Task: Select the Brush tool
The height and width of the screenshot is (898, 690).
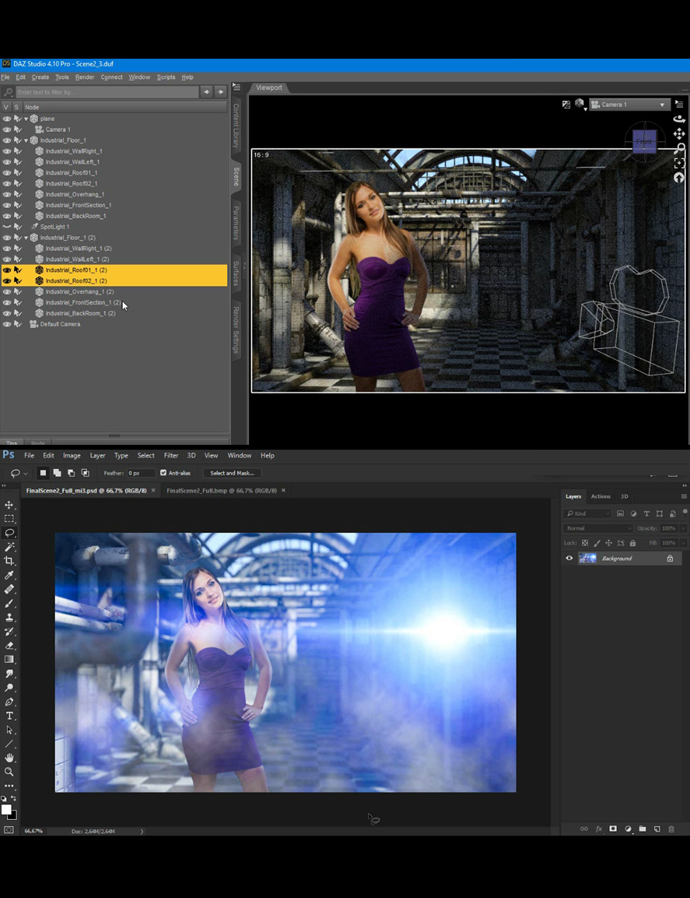Action: click(x=9, y=603)
